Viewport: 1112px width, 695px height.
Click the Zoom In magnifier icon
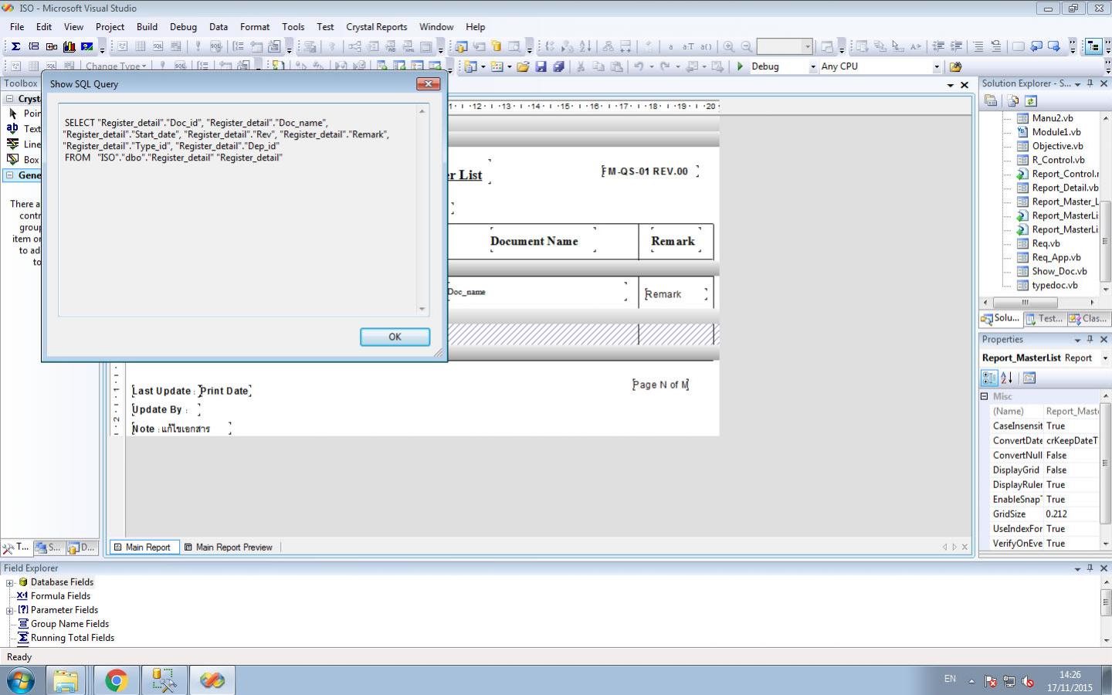coord(729,46)
